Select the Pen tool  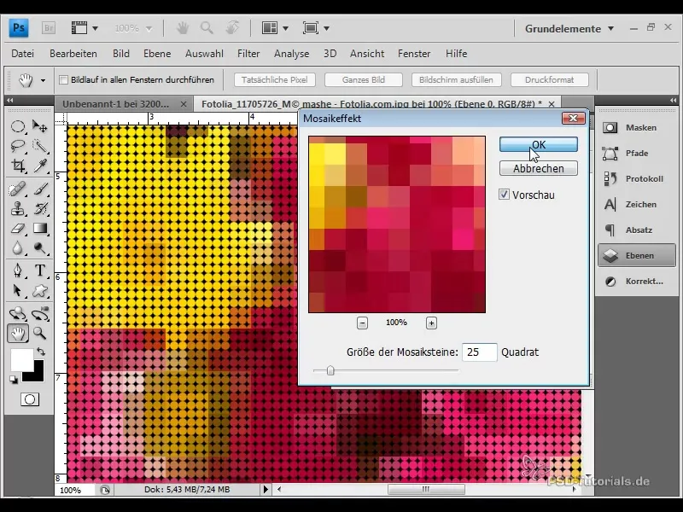click(x=18, y=271)
